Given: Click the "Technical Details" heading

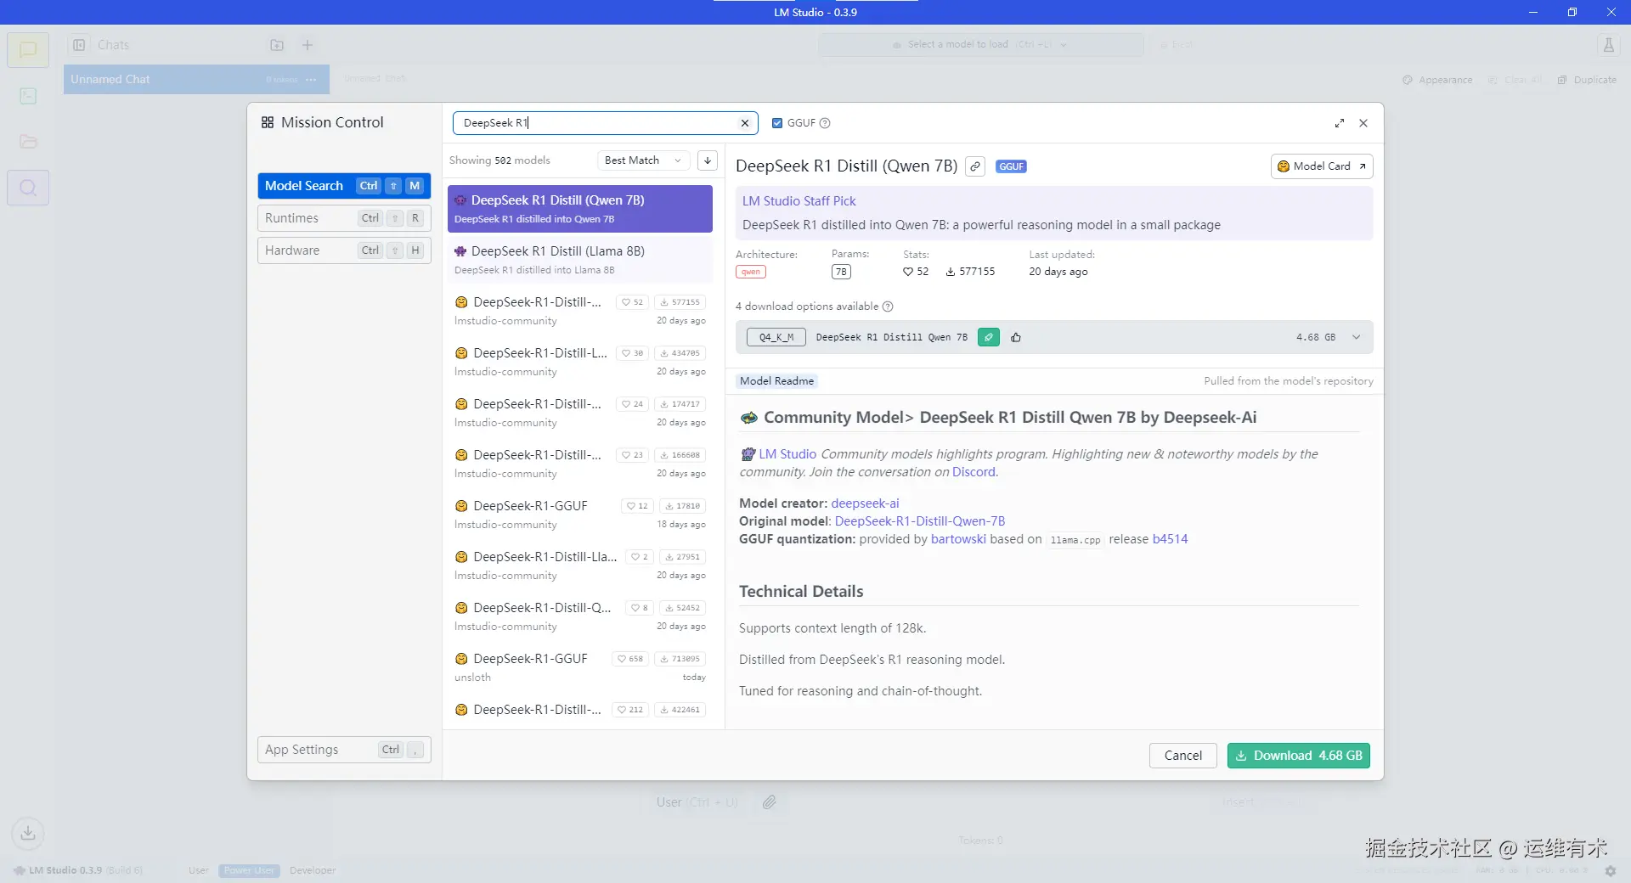Looking at the screenshot, I should click(x=801, y=592).
